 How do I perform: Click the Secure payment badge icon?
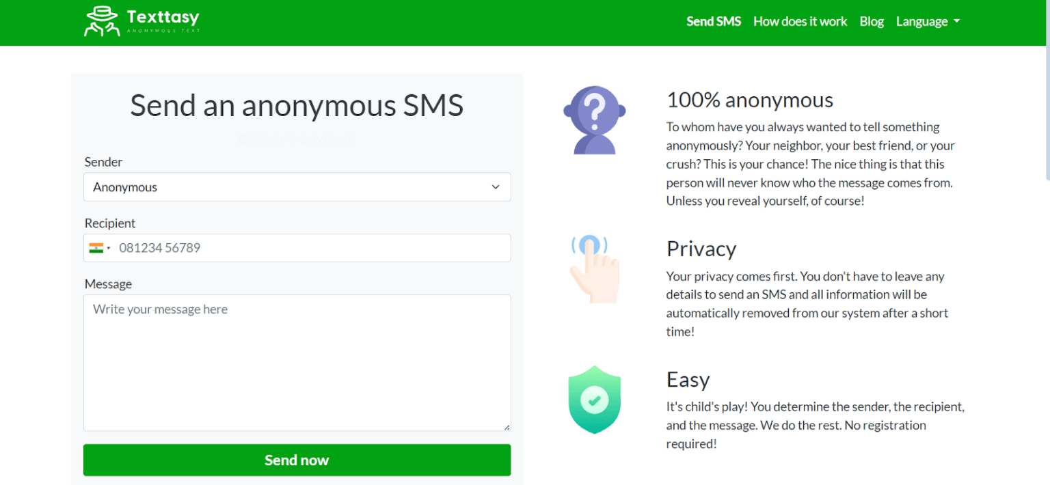244,139
